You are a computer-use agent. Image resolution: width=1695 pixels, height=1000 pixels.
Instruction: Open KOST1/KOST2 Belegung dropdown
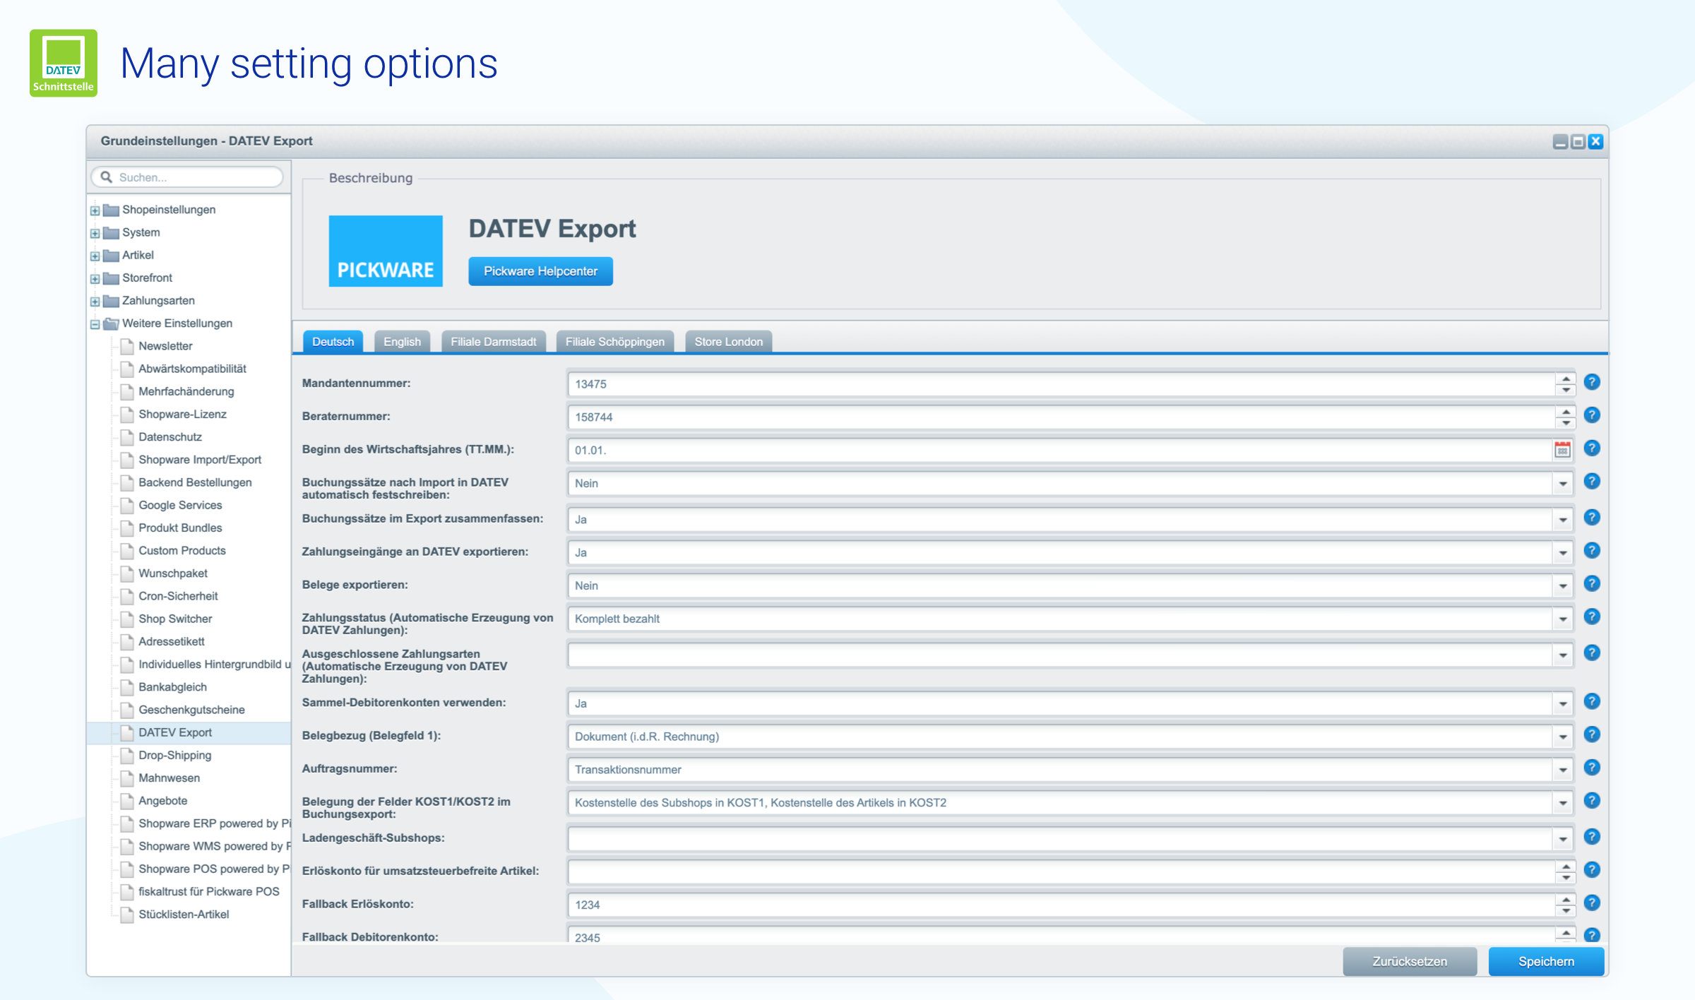click(x=1563, y=804)
